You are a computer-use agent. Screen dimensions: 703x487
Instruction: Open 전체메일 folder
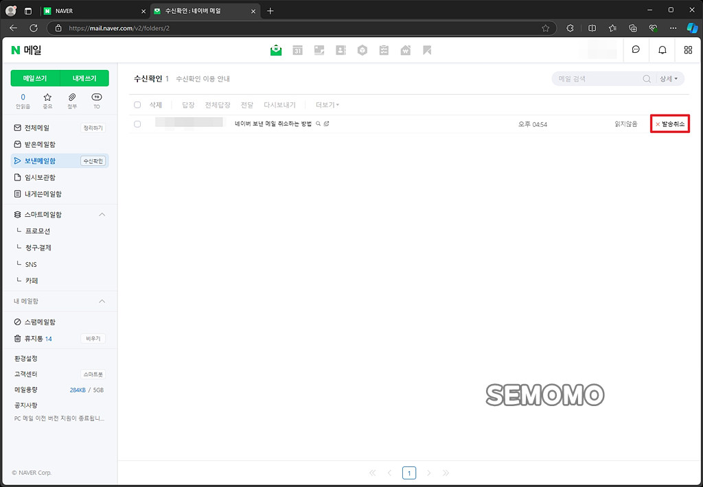[37, 128]
